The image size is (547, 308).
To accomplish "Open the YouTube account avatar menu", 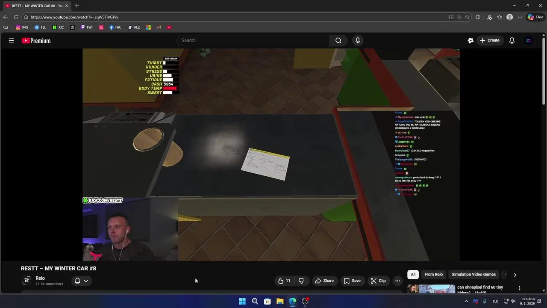I will click(529, 41).
